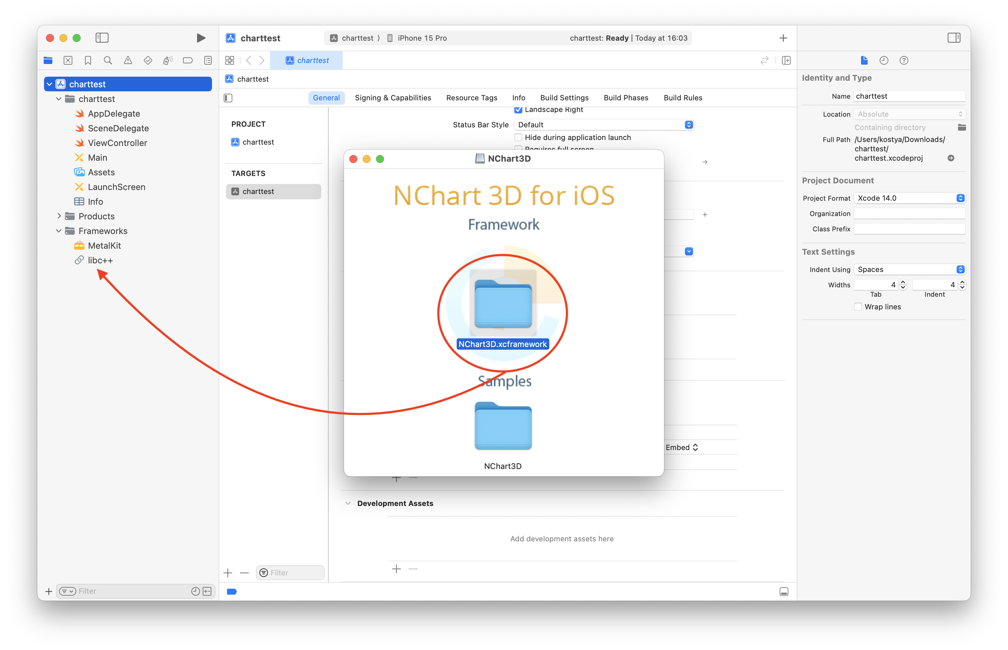Open the Info tab
The image size is (1008, 650).
click(x=518, y=98)
